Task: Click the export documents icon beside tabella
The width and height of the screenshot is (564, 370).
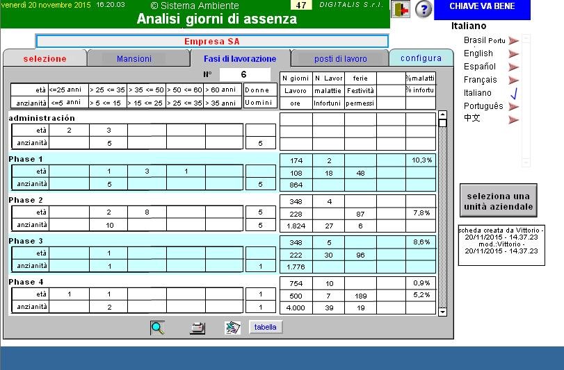Action: [232, 328]
